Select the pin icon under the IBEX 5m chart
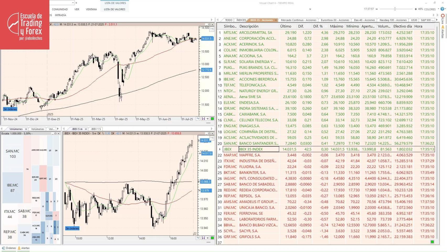This screenshot has height=252, width=447. [x=207, y=238]
